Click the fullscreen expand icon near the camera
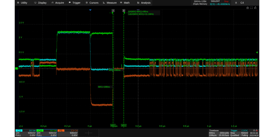The image size is (274, 137). pyautogui.click(x=251, y=8)
